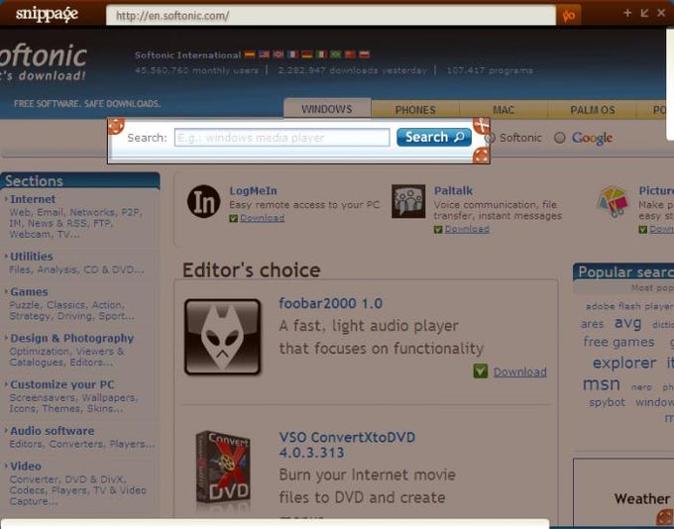Click the scissors snip icon on selection
Image resolution: width=674 pixels, height=529 pixels.
[x=482, y=126]
